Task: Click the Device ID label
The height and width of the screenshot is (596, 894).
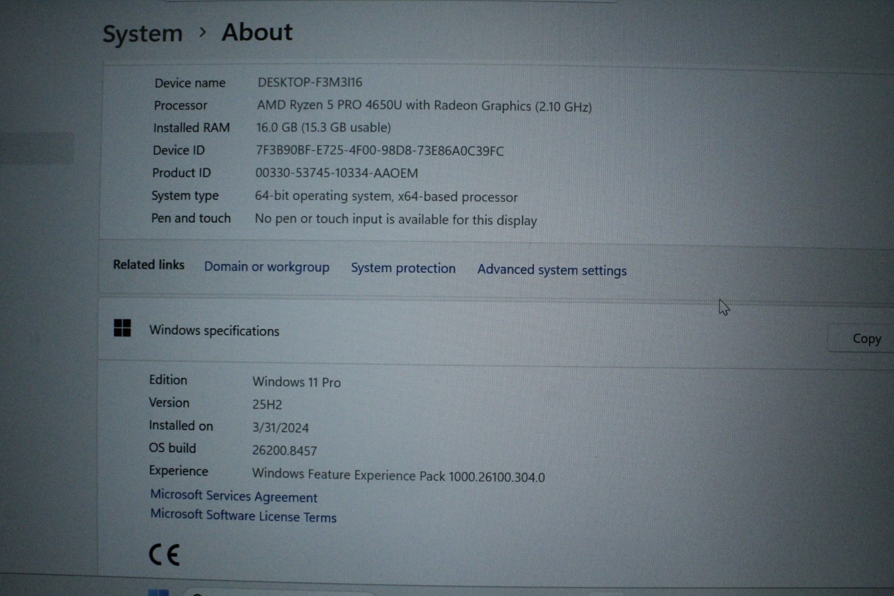Action: click(179, 150)
